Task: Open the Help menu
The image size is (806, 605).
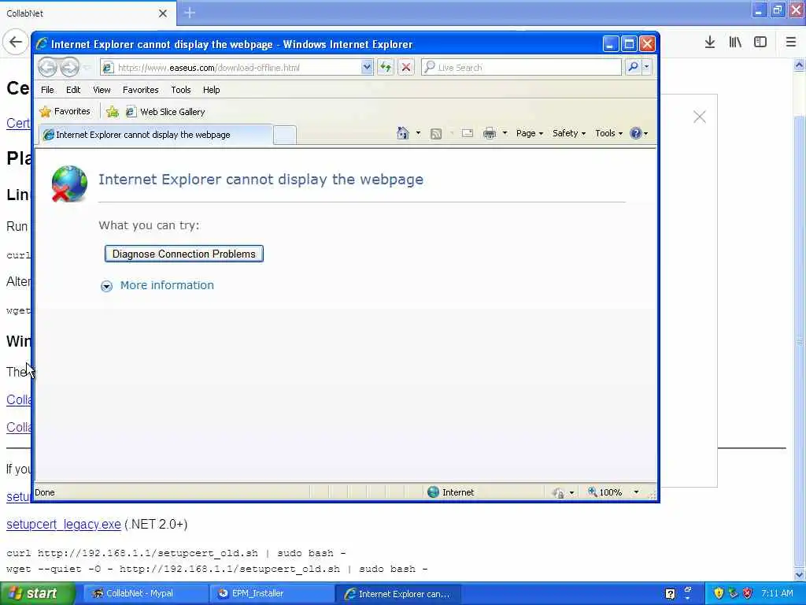Action: tap(211, 90)
